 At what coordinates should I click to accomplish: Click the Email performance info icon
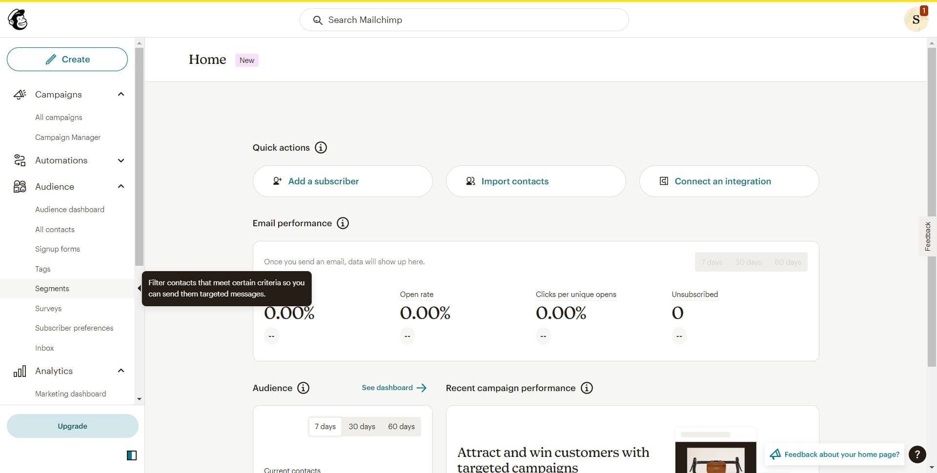[x=343, y=223]
